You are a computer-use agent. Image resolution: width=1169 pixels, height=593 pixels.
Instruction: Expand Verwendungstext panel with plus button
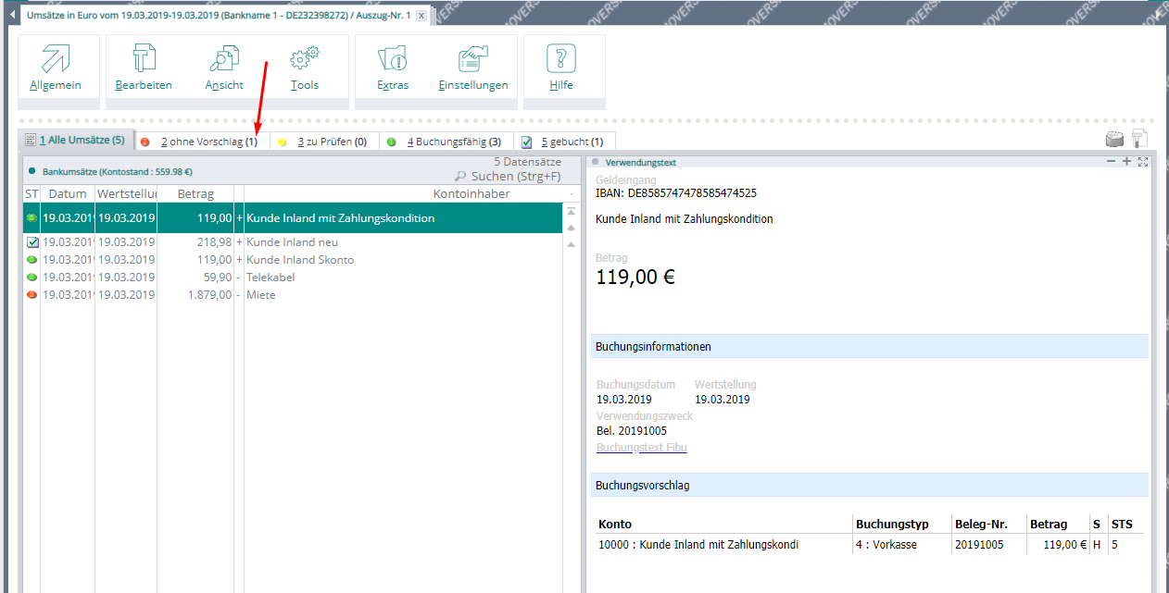(x=1126, y=162)
